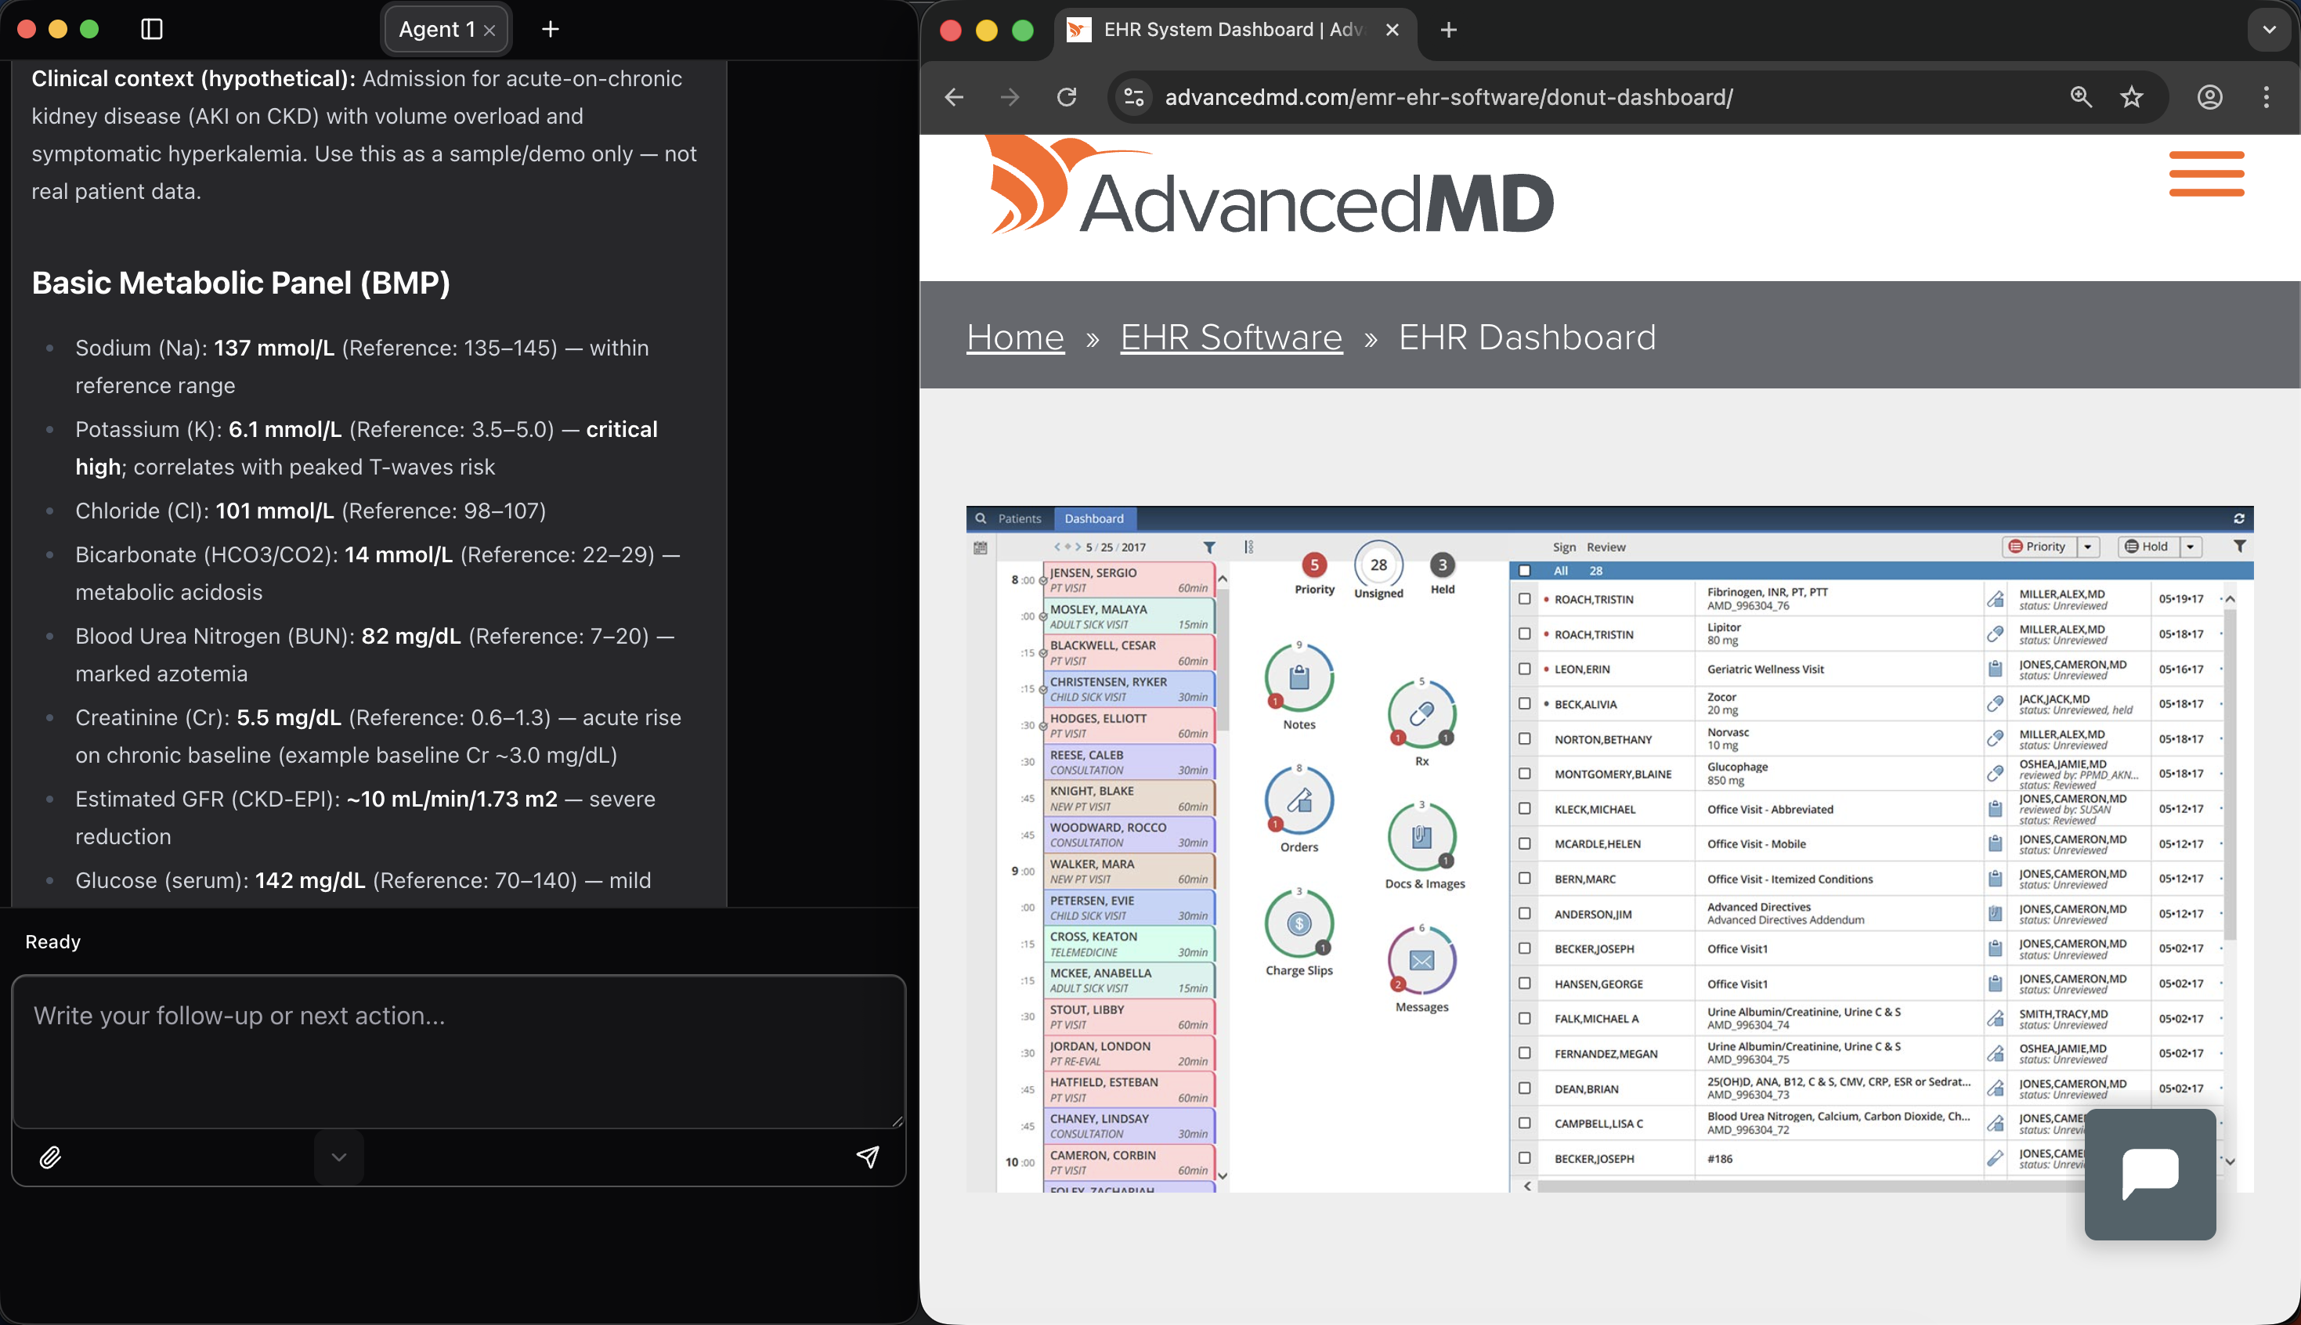Screen dimensions: 2301x1325
Task: Select the Rx pill icon
Action: click(1422, 715)
